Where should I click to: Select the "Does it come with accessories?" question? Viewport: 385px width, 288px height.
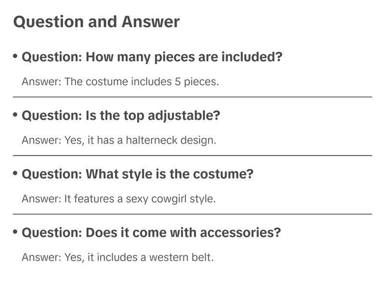[151, 233]
